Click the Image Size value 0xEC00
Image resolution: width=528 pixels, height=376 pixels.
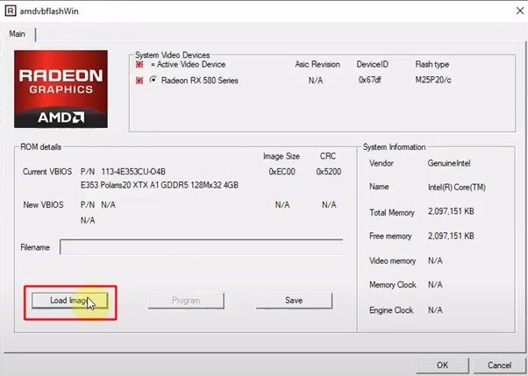click(282, 172)
